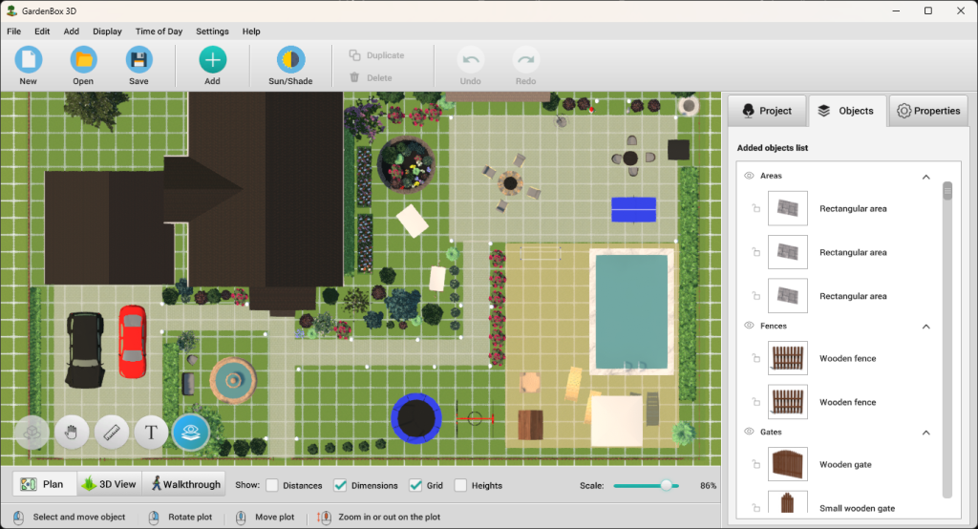Select the ruler measuring tool
The width and height of the screenshot is (978, 529).
click(112, 432)
